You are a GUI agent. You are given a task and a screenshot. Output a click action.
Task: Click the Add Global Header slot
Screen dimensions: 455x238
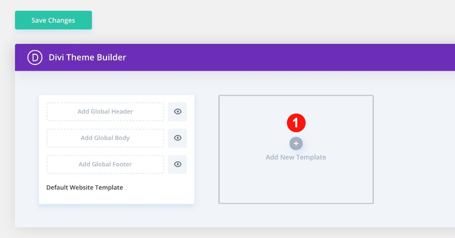(x=105, y=112)
